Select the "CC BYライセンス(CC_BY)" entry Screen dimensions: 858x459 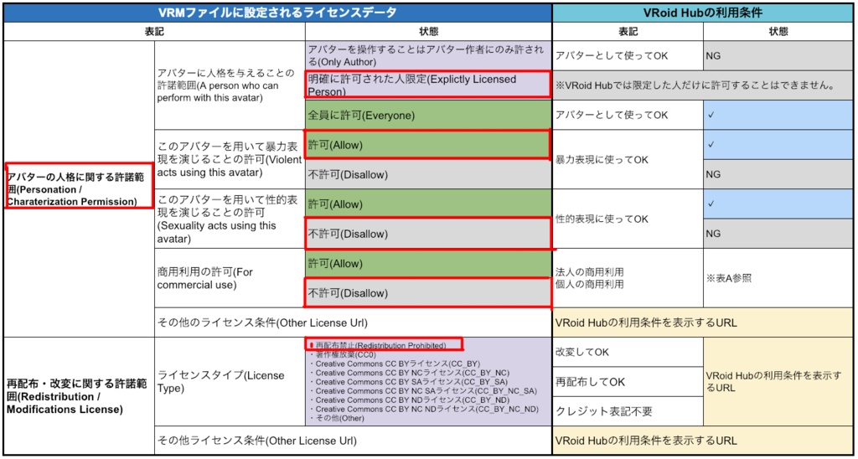[395, 364]
